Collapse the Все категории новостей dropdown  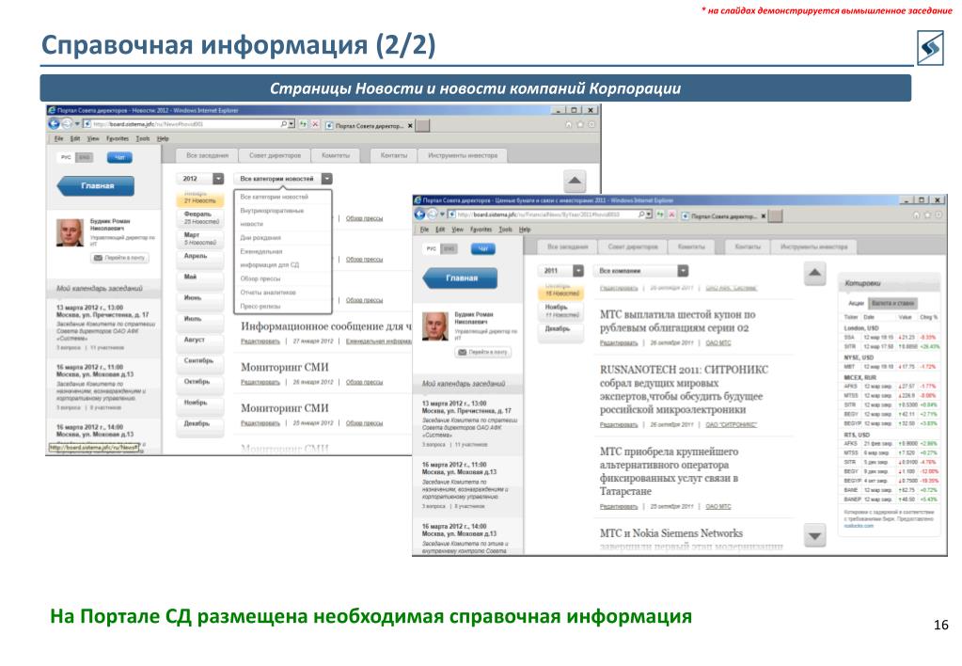tap(327, 179)
